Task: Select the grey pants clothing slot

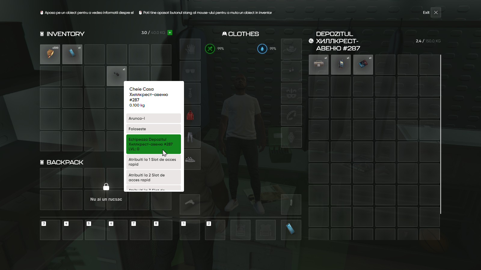Action: click(x=190, y=137)
